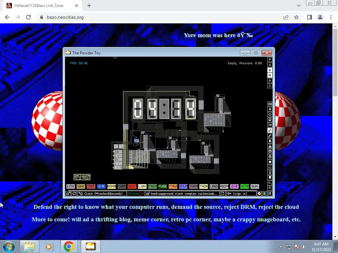This screenshot has width=338, height=253.
Task: Open Simulation Options checkmark icon
Action: click(259, 193)
